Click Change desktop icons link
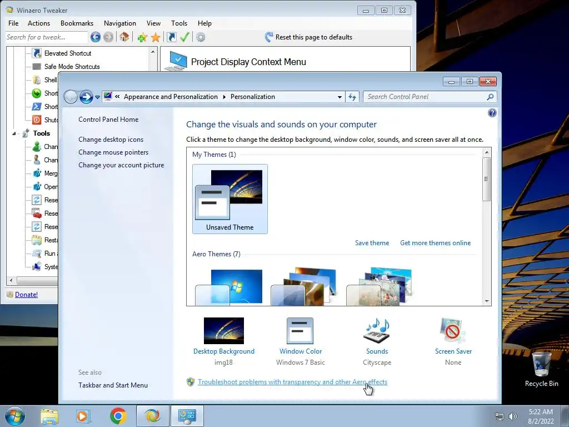569x427 pixels. click(111, 140)
